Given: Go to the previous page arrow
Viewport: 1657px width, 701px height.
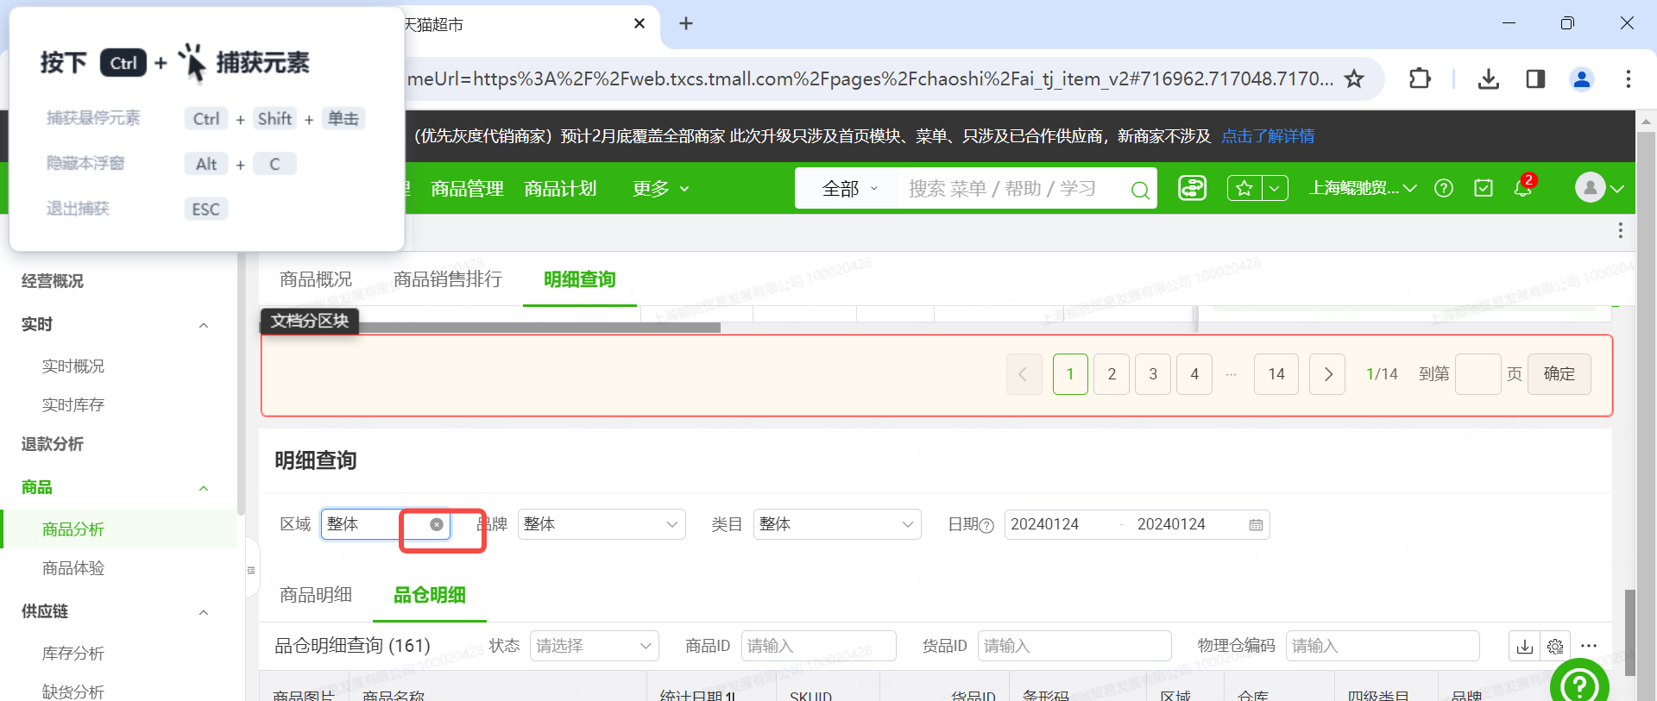Looking at the screenshot, I should tap(1024, 374).
